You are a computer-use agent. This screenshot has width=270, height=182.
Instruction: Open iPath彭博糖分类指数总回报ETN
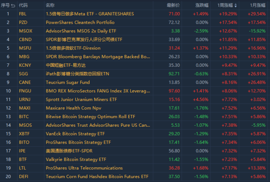(x=77, y=74)
